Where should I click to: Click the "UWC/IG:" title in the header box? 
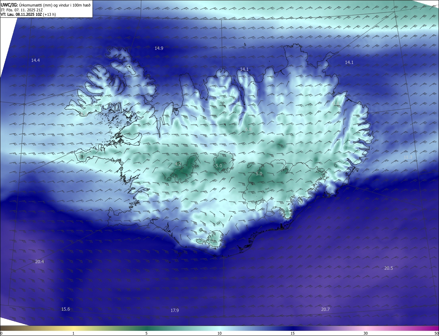9,5
